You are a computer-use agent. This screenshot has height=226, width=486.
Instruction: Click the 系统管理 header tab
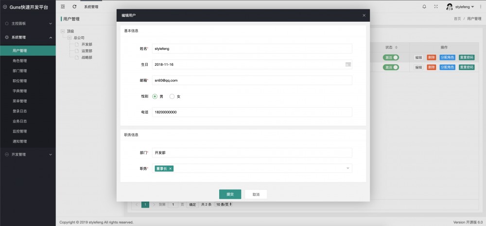coord(91,6)
